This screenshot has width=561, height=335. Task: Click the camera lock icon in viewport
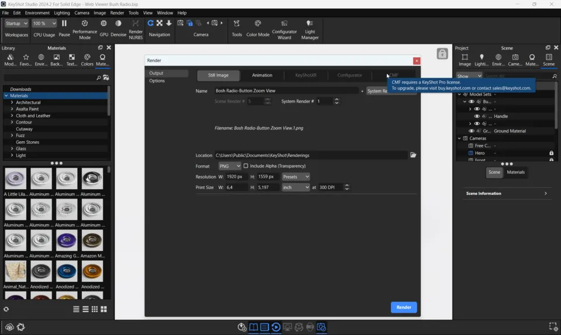pyautogui.click(x=442, y=54)
